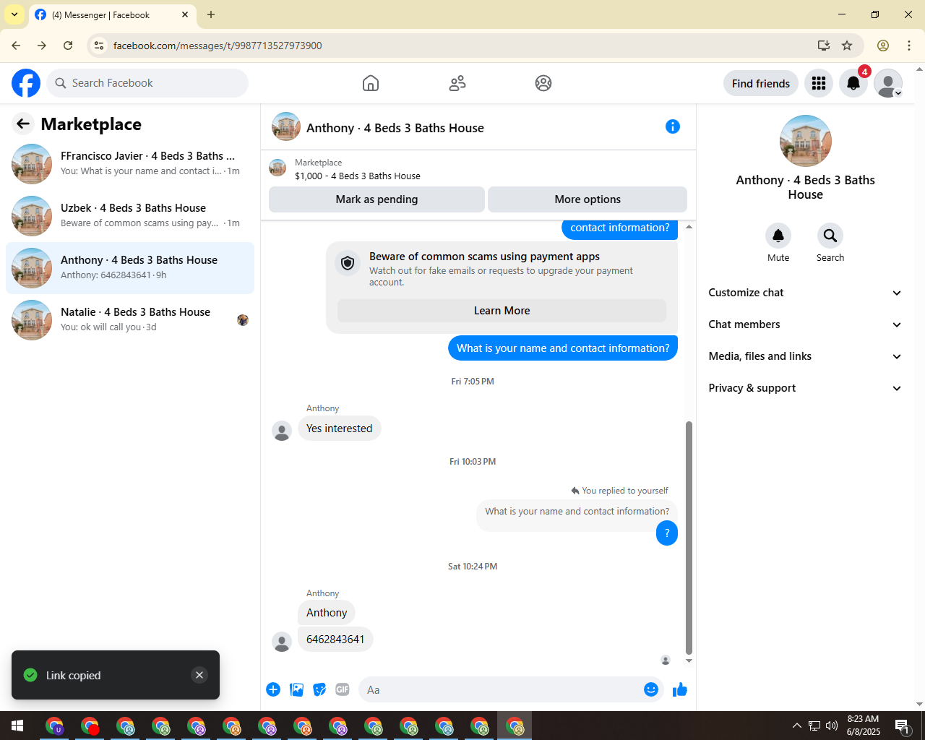
Task: Go back from Marketplace with arrow
Action: pos(23,124)
